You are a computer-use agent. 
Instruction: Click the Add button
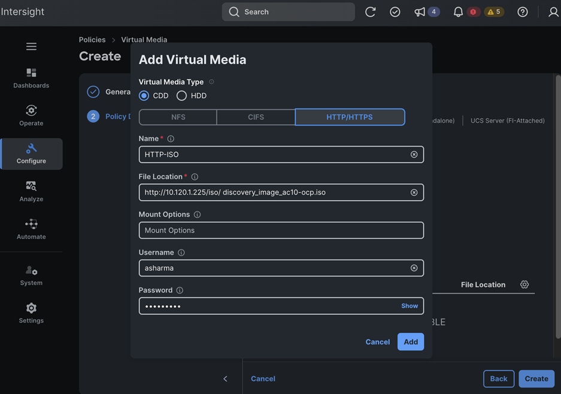(411, 342)
